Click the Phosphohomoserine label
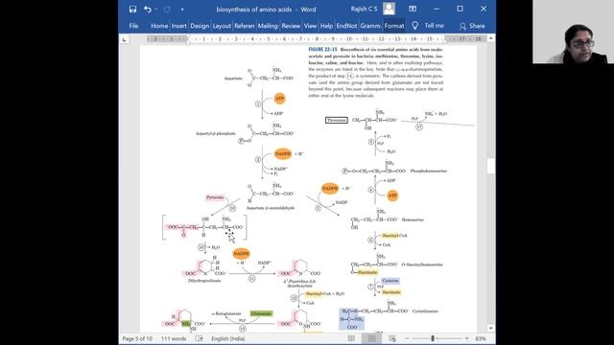 (x=429, y=171)
